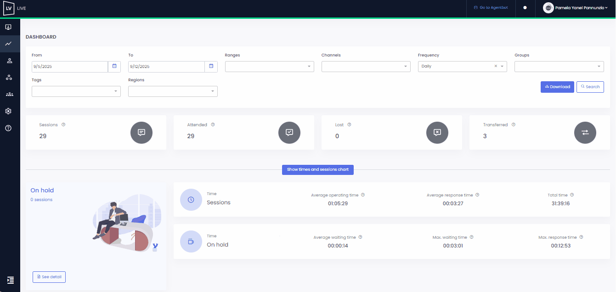Click the 0 sessions link
Screen dimensions: 616x292
tap(41, 200)
